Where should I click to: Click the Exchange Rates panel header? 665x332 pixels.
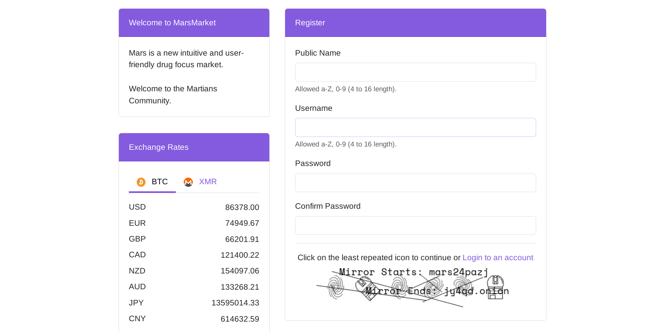click(x=158, y=147)
